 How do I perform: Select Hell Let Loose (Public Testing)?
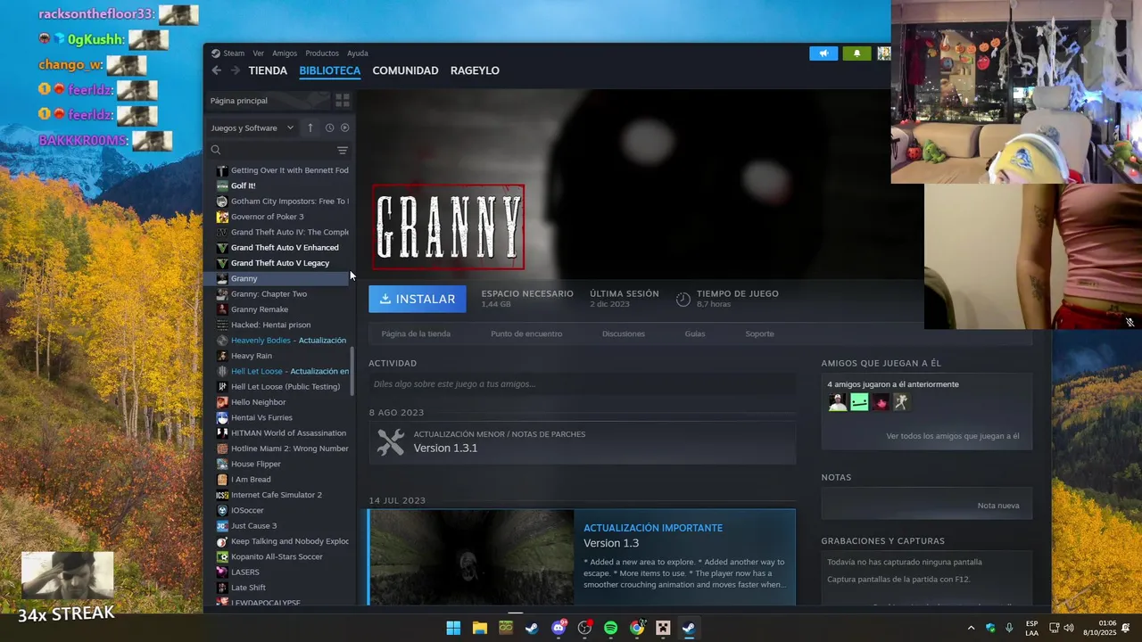coord(282,386)
